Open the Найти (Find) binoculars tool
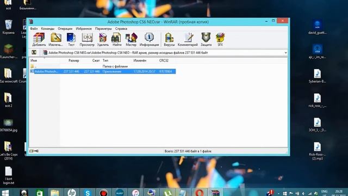This screenshot has height=196, width=348. point(117,40)
